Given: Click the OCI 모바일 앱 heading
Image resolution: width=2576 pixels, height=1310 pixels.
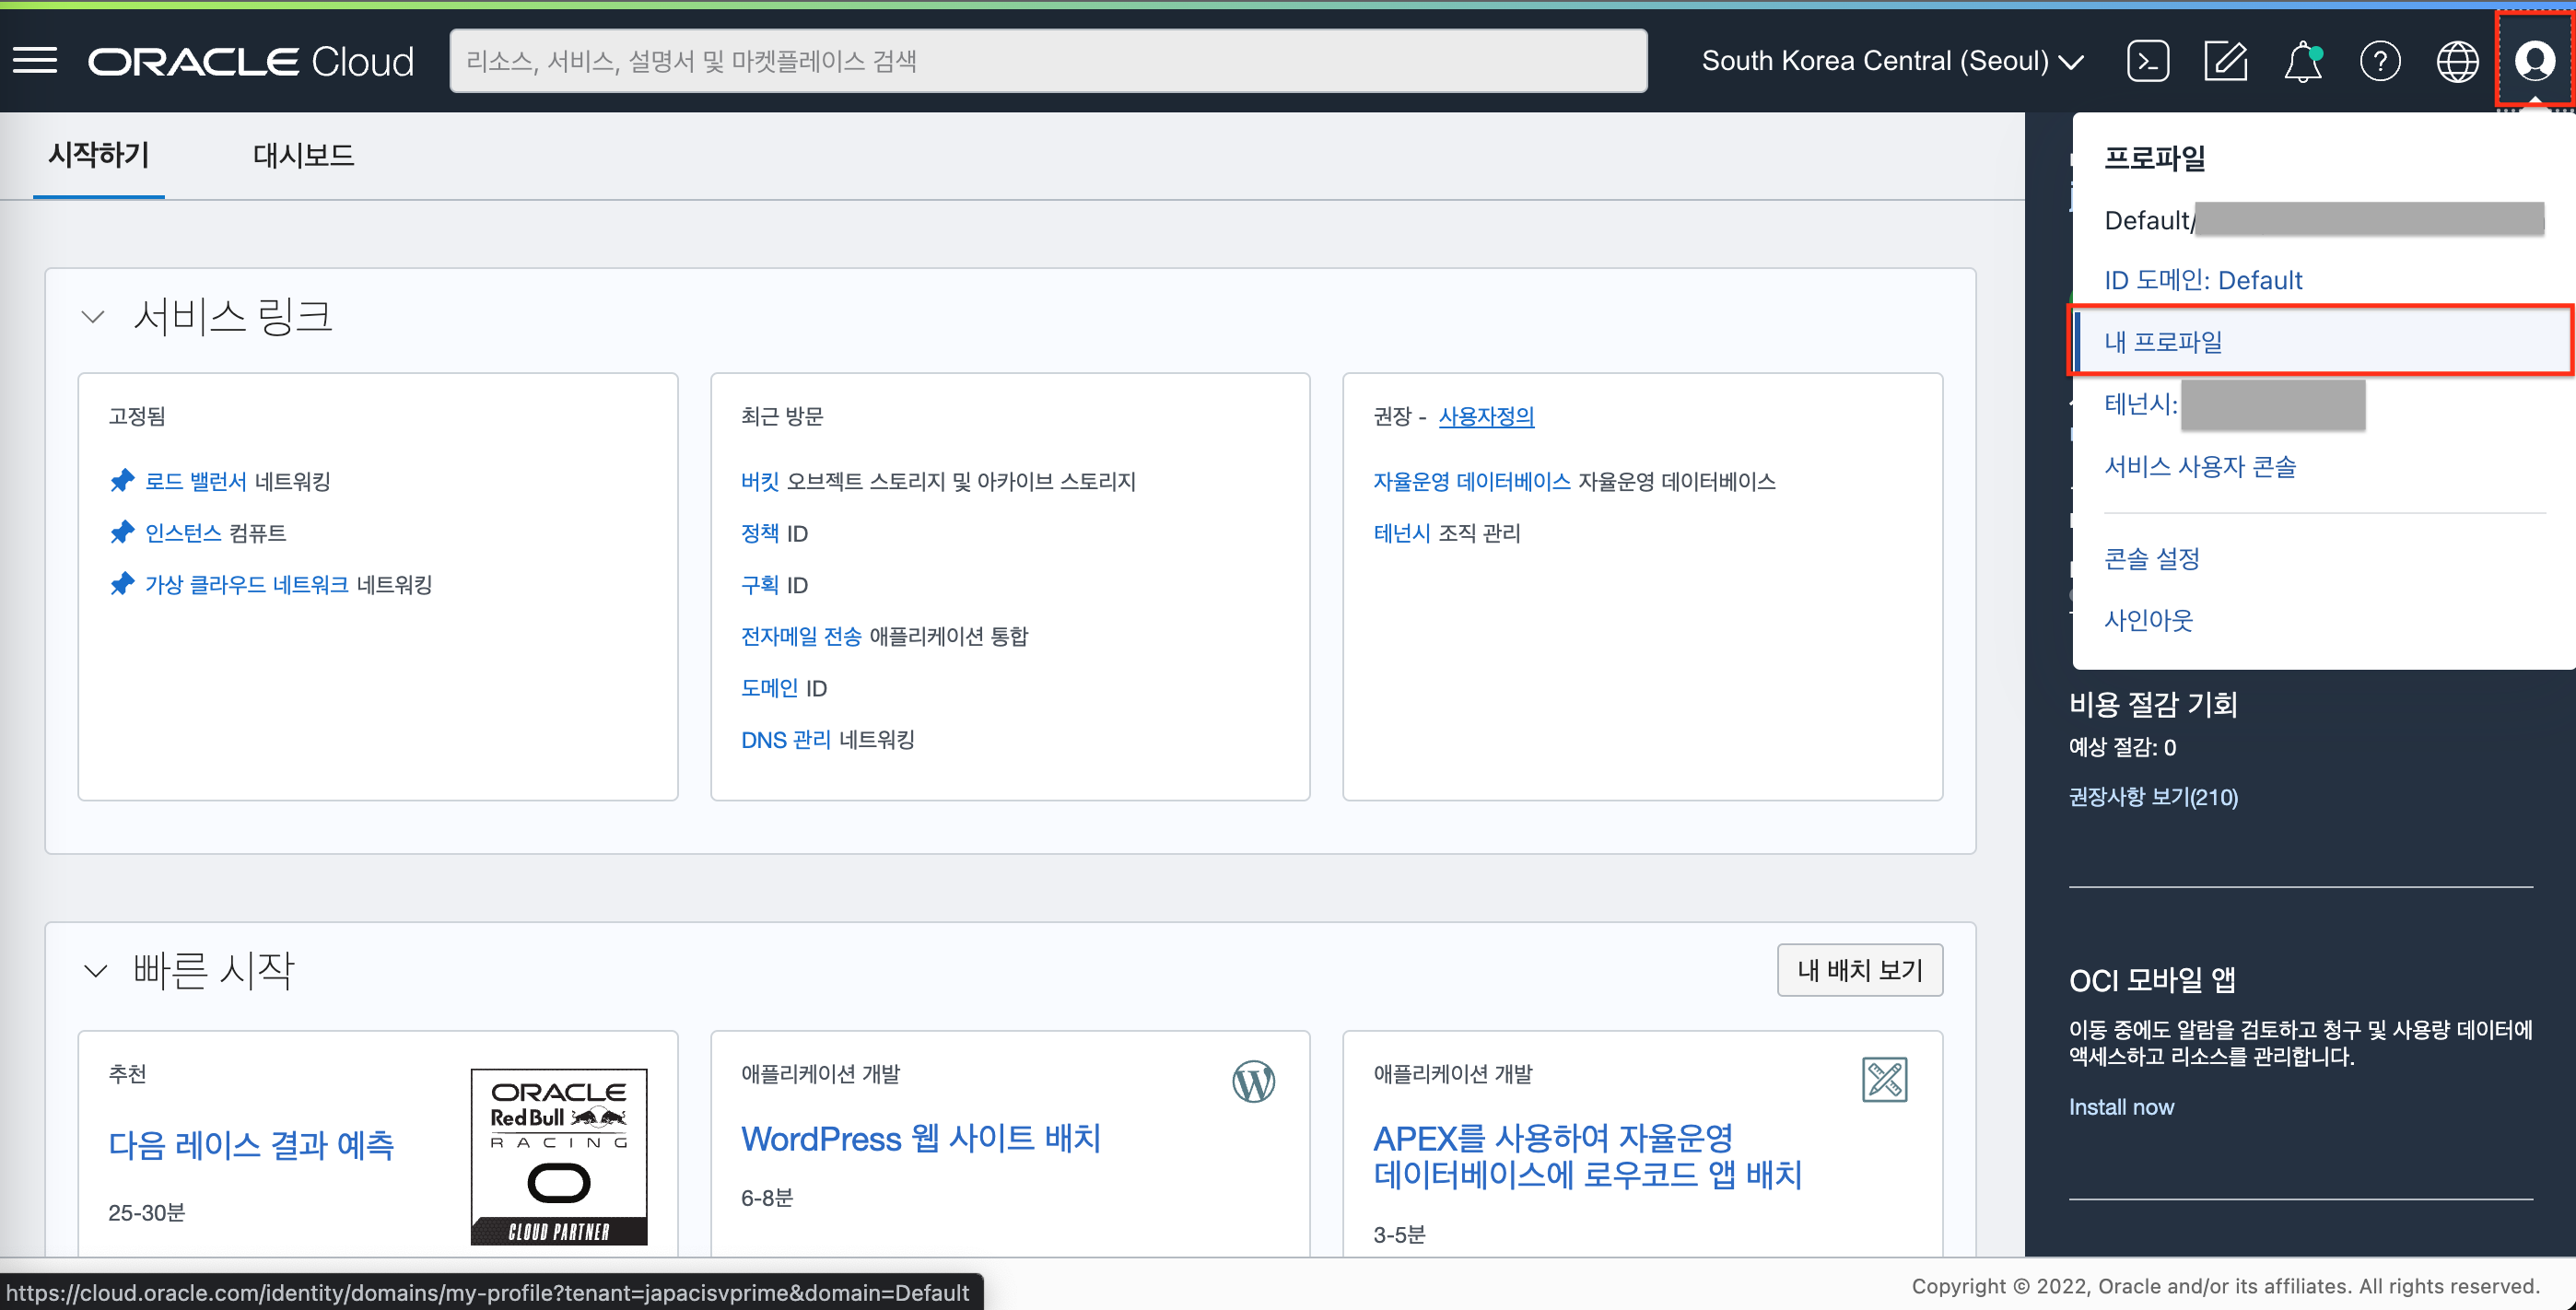Looking at the screenshot, I should coord(2152,980).
